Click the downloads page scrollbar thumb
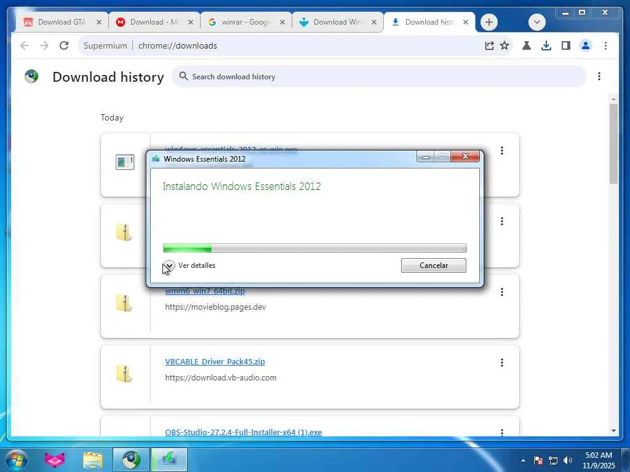630x472 pixels. (x=613, y=144)
